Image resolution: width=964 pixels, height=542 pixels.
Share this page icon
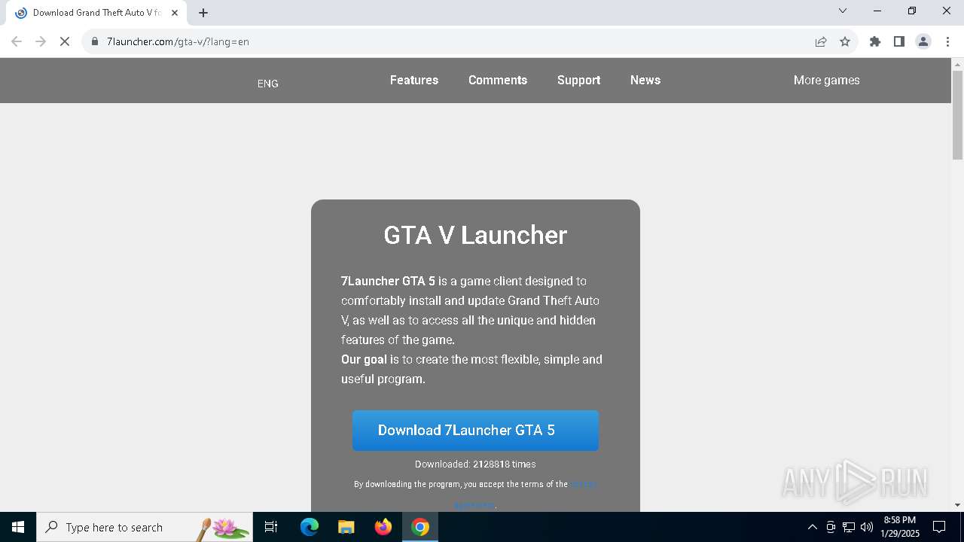click(821, 41)
